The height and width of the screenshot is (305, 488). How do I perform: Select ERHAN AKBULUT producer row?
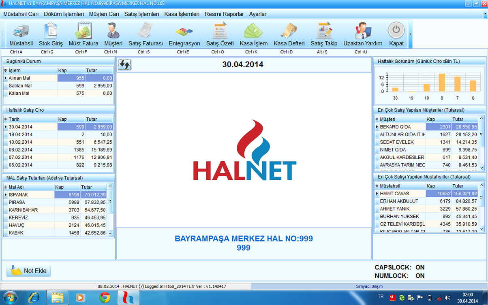pos(426,201)
